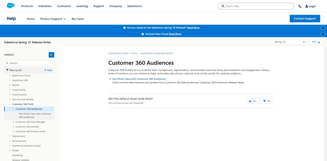The image size is (327, 161).
Task: Open the Customers menu
Action: (64, 6)
